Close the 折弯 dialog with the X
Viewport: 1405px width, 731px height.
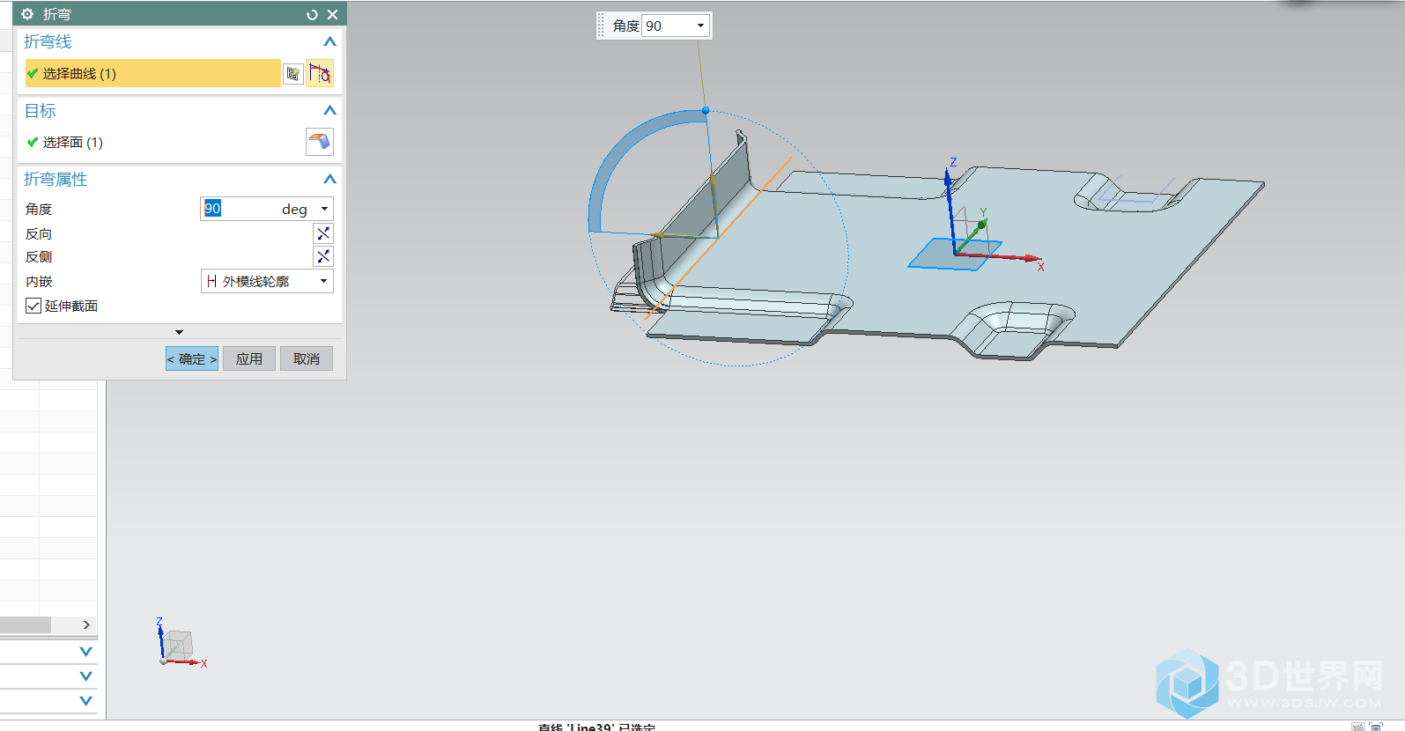coord(332,15)
